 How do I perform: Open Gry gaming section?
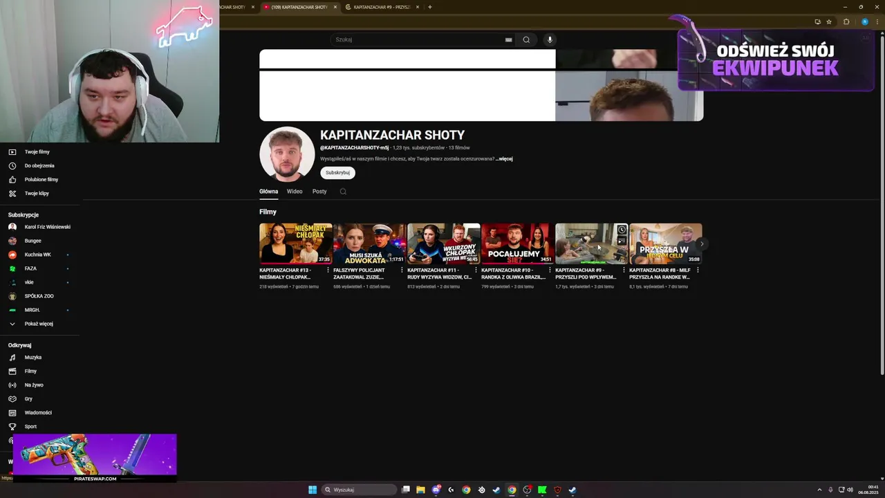(28, 399)
